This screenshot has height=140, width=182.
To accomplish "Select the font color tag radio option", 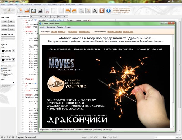I will coord(2,74).
